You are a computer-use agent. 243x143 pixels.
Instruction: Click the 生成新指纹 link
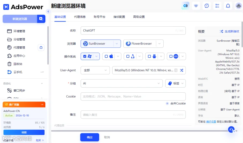coord(232,32)
